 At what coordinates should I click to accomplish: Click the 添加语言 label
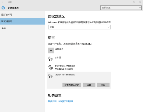(59, 49)
